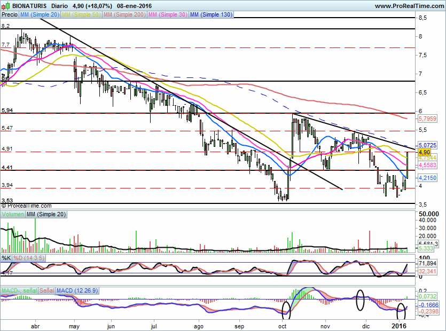Screen dimensions: 446x331
Task: Select the MM (Simple 30) label
Action: click(168, 14)
